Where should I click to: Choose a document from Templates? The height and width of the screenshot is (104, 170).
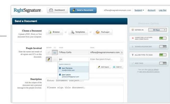(x=78, y=32)
